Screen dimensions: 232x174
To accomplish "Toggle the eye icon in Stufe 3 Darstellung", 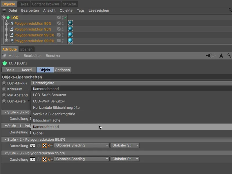I will 32,159.
